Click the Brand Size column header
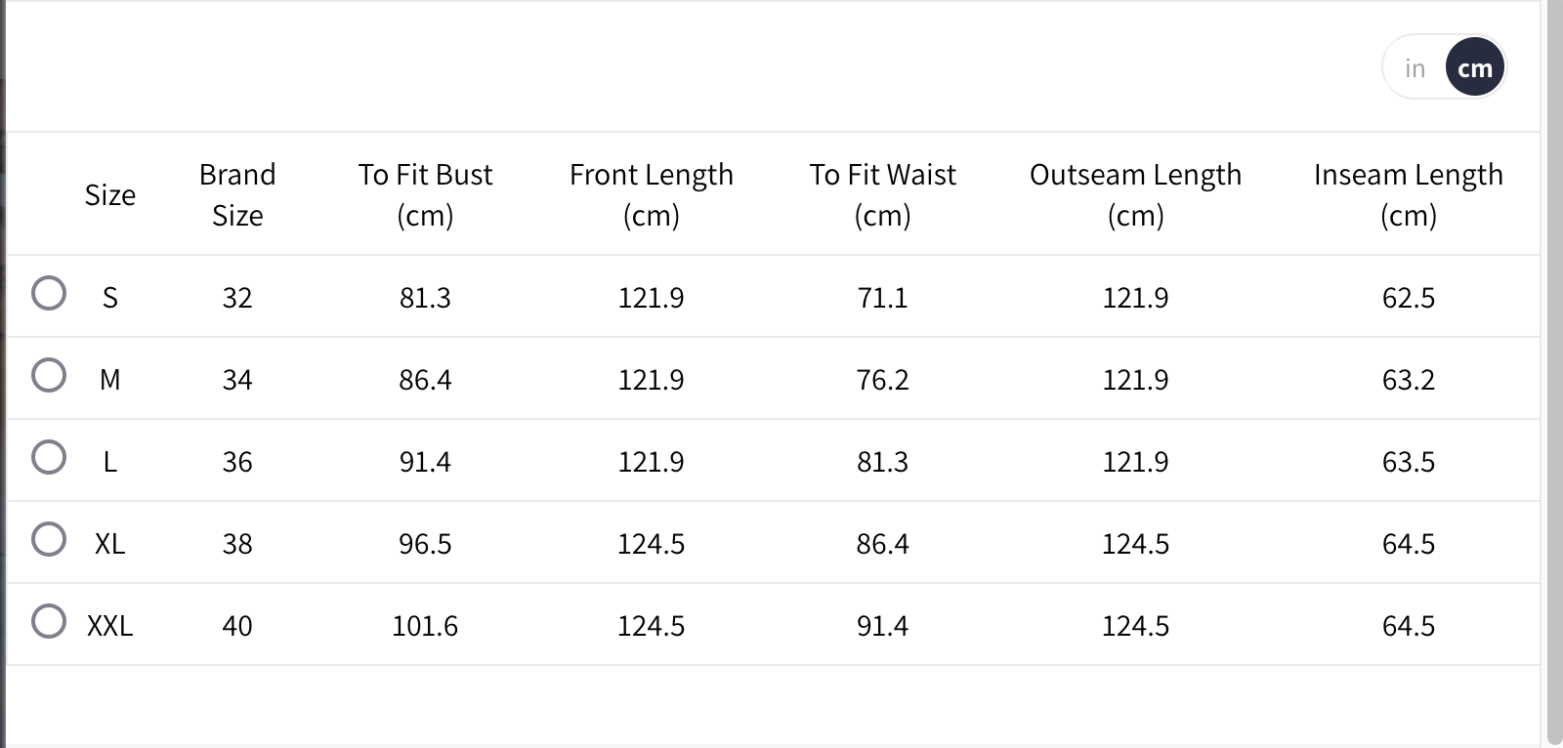 tap(237, 194)
